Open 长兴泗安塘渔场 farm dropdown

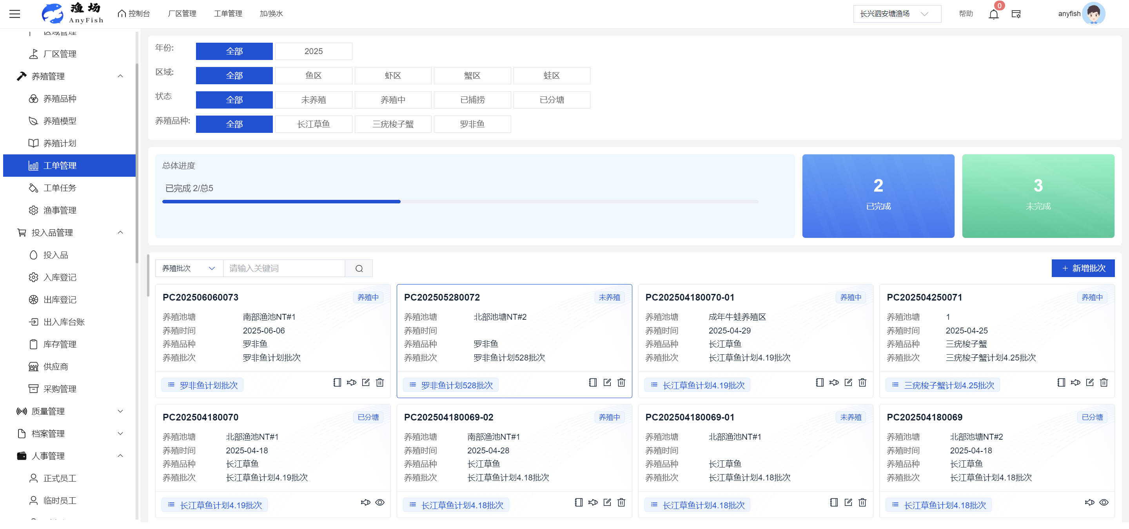point(896,14)
